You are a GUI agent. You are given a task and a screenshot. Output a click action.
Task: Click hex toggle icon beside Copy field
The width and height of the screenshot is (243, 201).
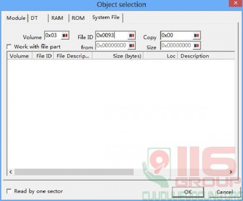point(197,36)
